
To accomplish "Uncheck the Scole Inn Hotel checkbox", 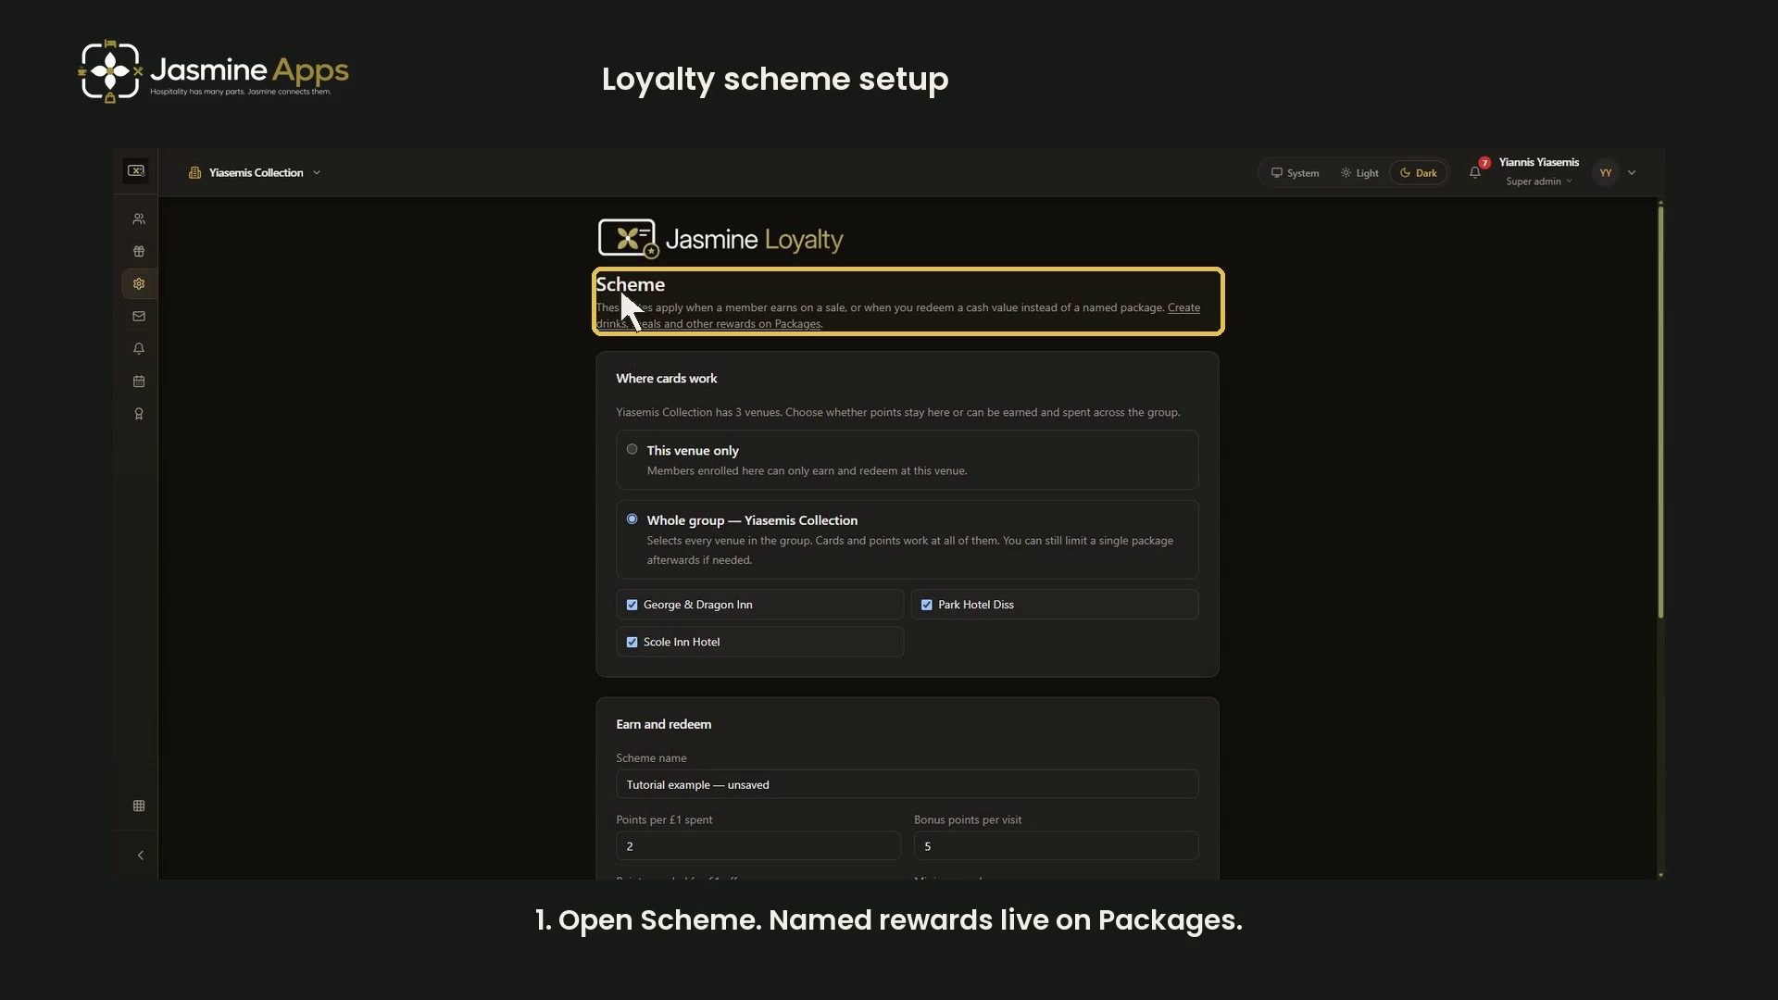I will pos(632,642).
